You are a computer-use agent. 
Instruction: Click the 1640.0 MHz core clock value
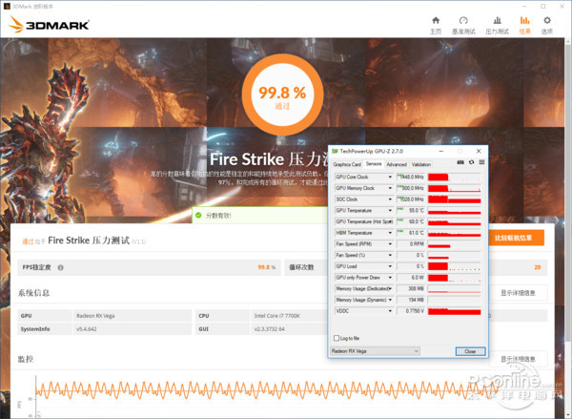(x=411, y=177)
